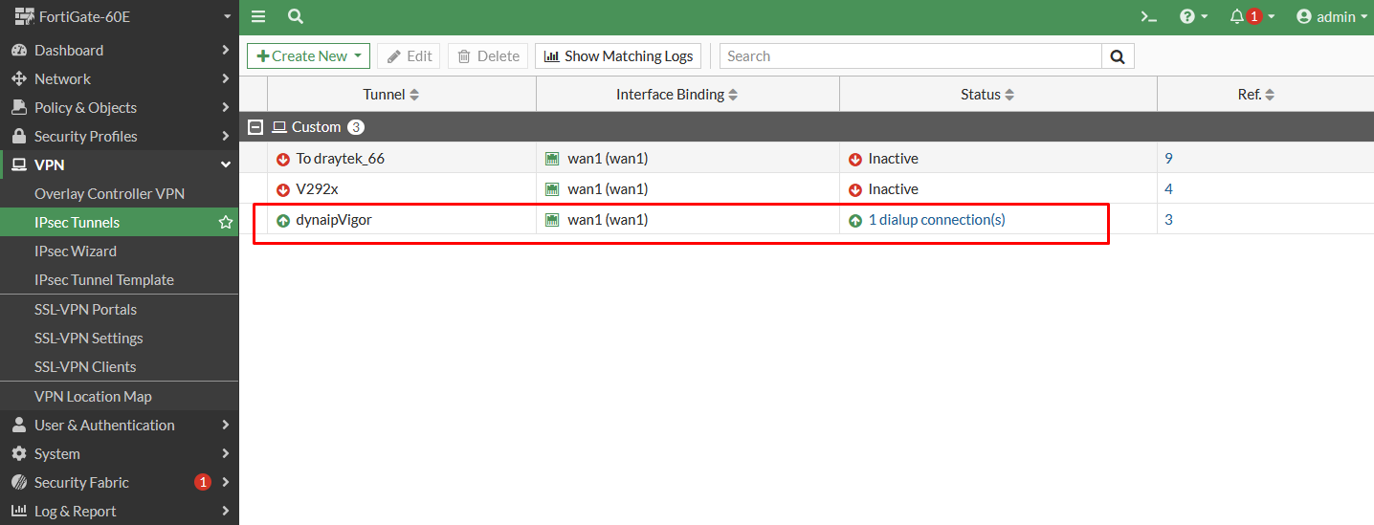This screenshot has width=1374, height=525.
Task: Click reference count 9 for To draytek_66
Action: pyautogui.click(x=1168, y=159)
